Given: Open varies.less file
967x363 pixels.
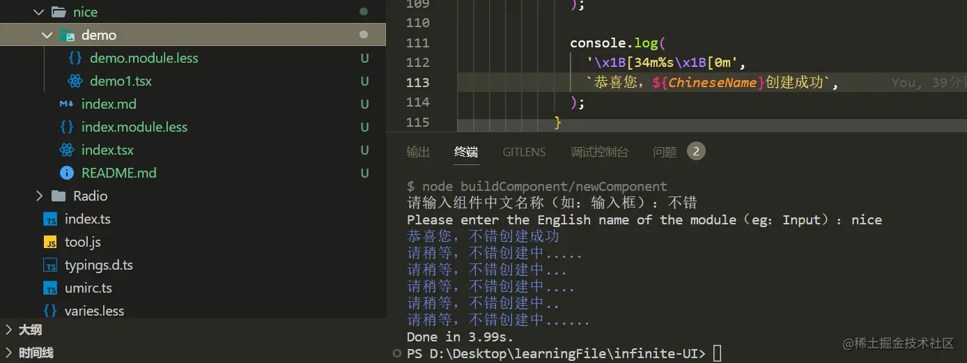Looking at the screenshot, I should point(95,311).
